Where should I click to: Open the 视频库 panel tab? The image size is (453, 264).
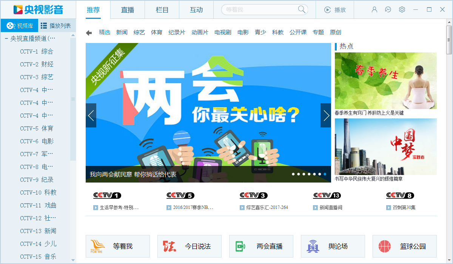[x=19, y=26]
